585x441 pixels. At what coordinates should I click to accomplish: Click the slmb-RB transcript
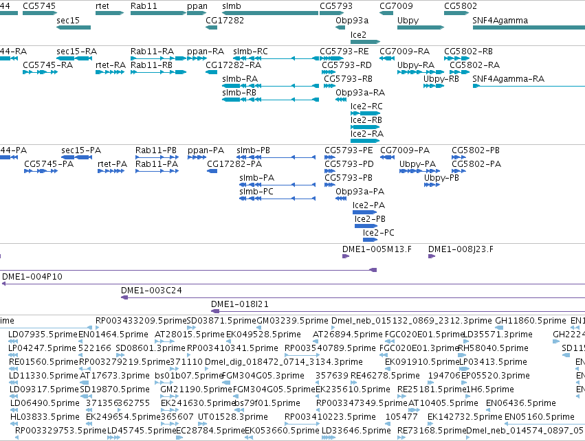point(270,100)
